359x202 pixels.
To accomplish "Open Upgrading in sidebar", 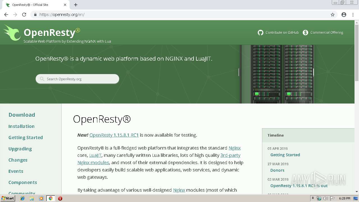I will [x=20, y=149].
